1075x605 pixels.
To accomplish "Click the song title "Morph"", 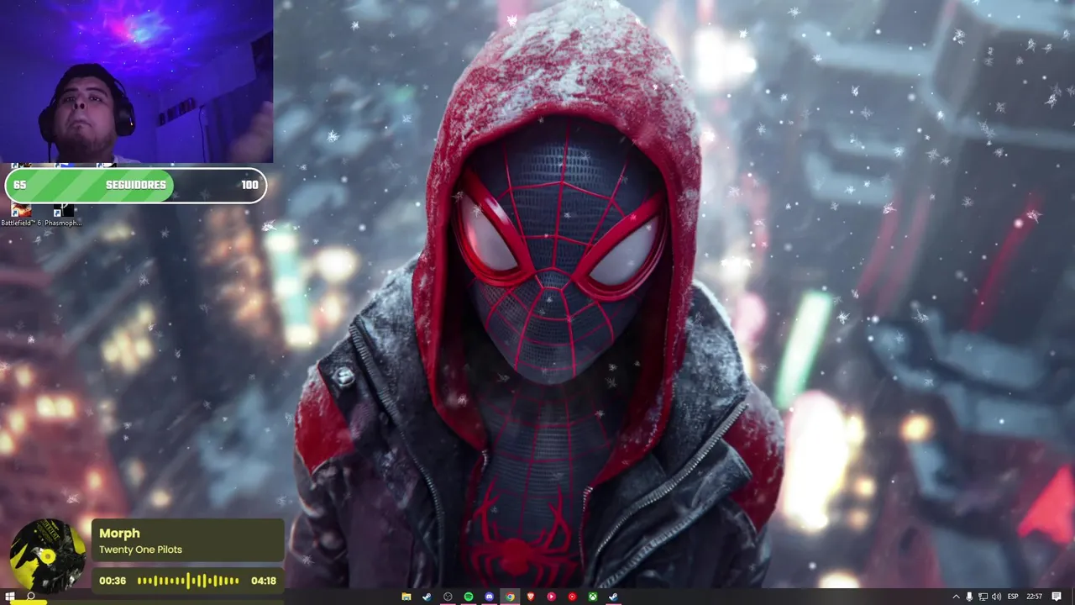I will click(x=119, y=533).
